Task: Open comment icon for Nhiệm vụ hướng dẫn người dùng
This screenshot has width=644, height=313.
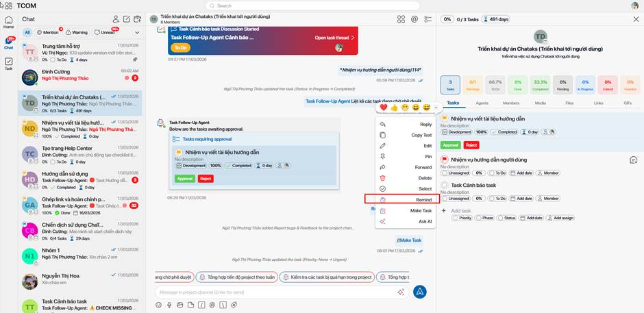Action: (633, 160)
